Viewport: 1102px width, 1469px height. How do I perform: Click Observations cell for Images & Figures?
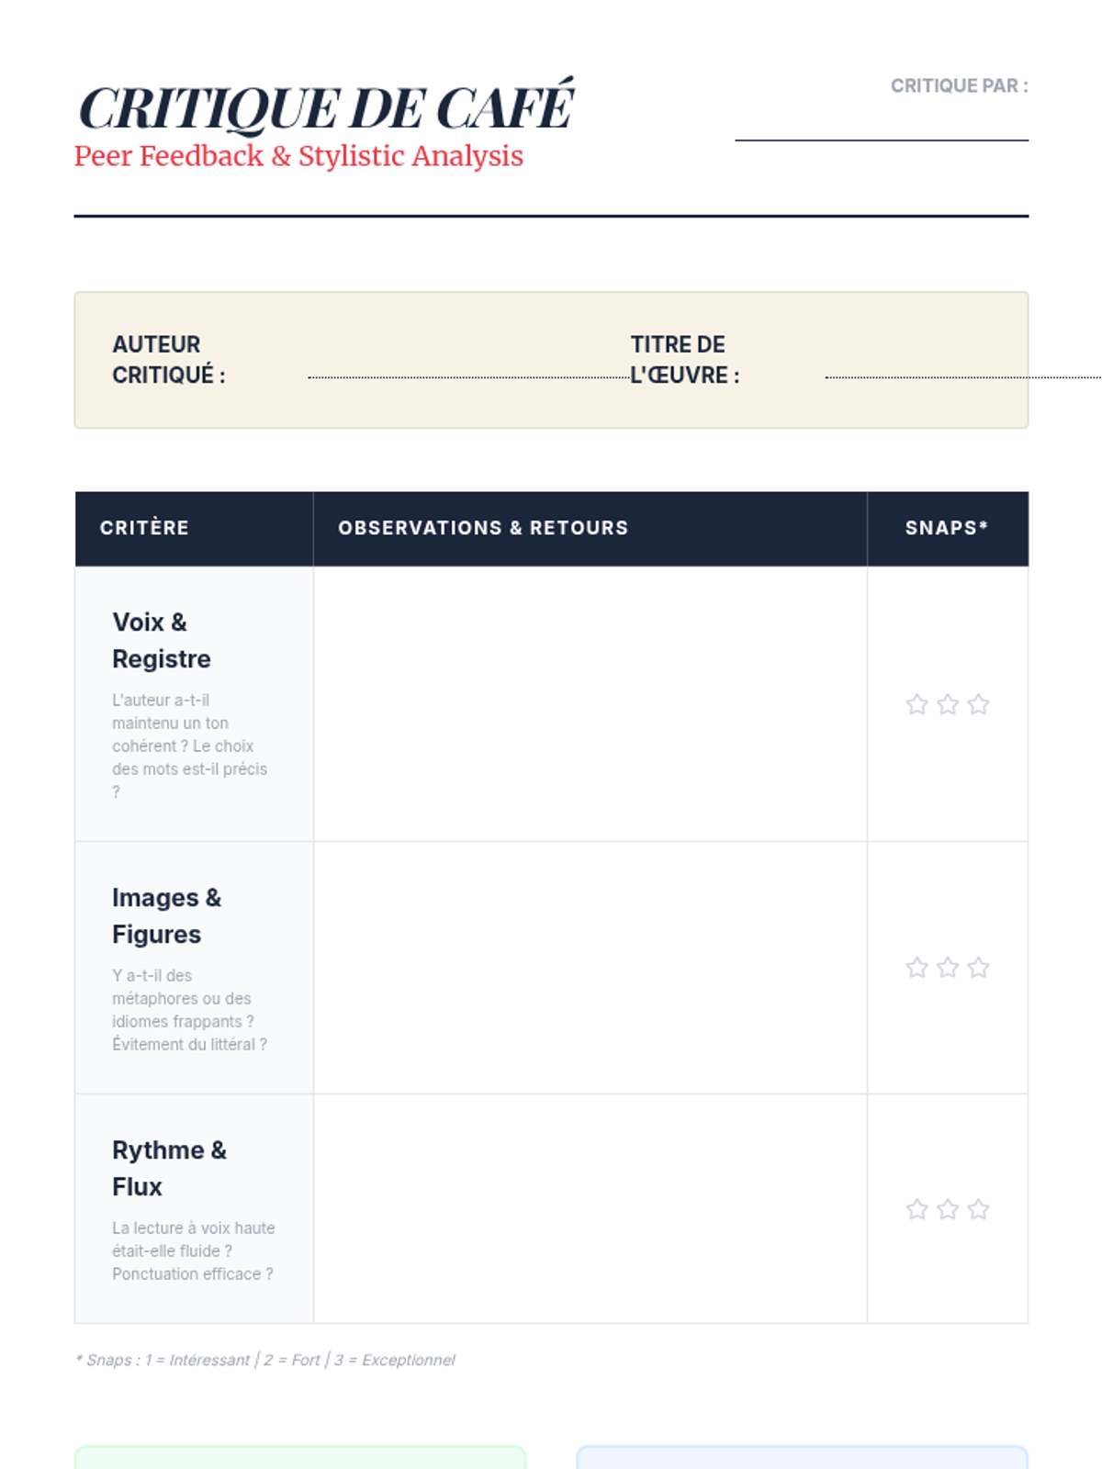[590, 967]
